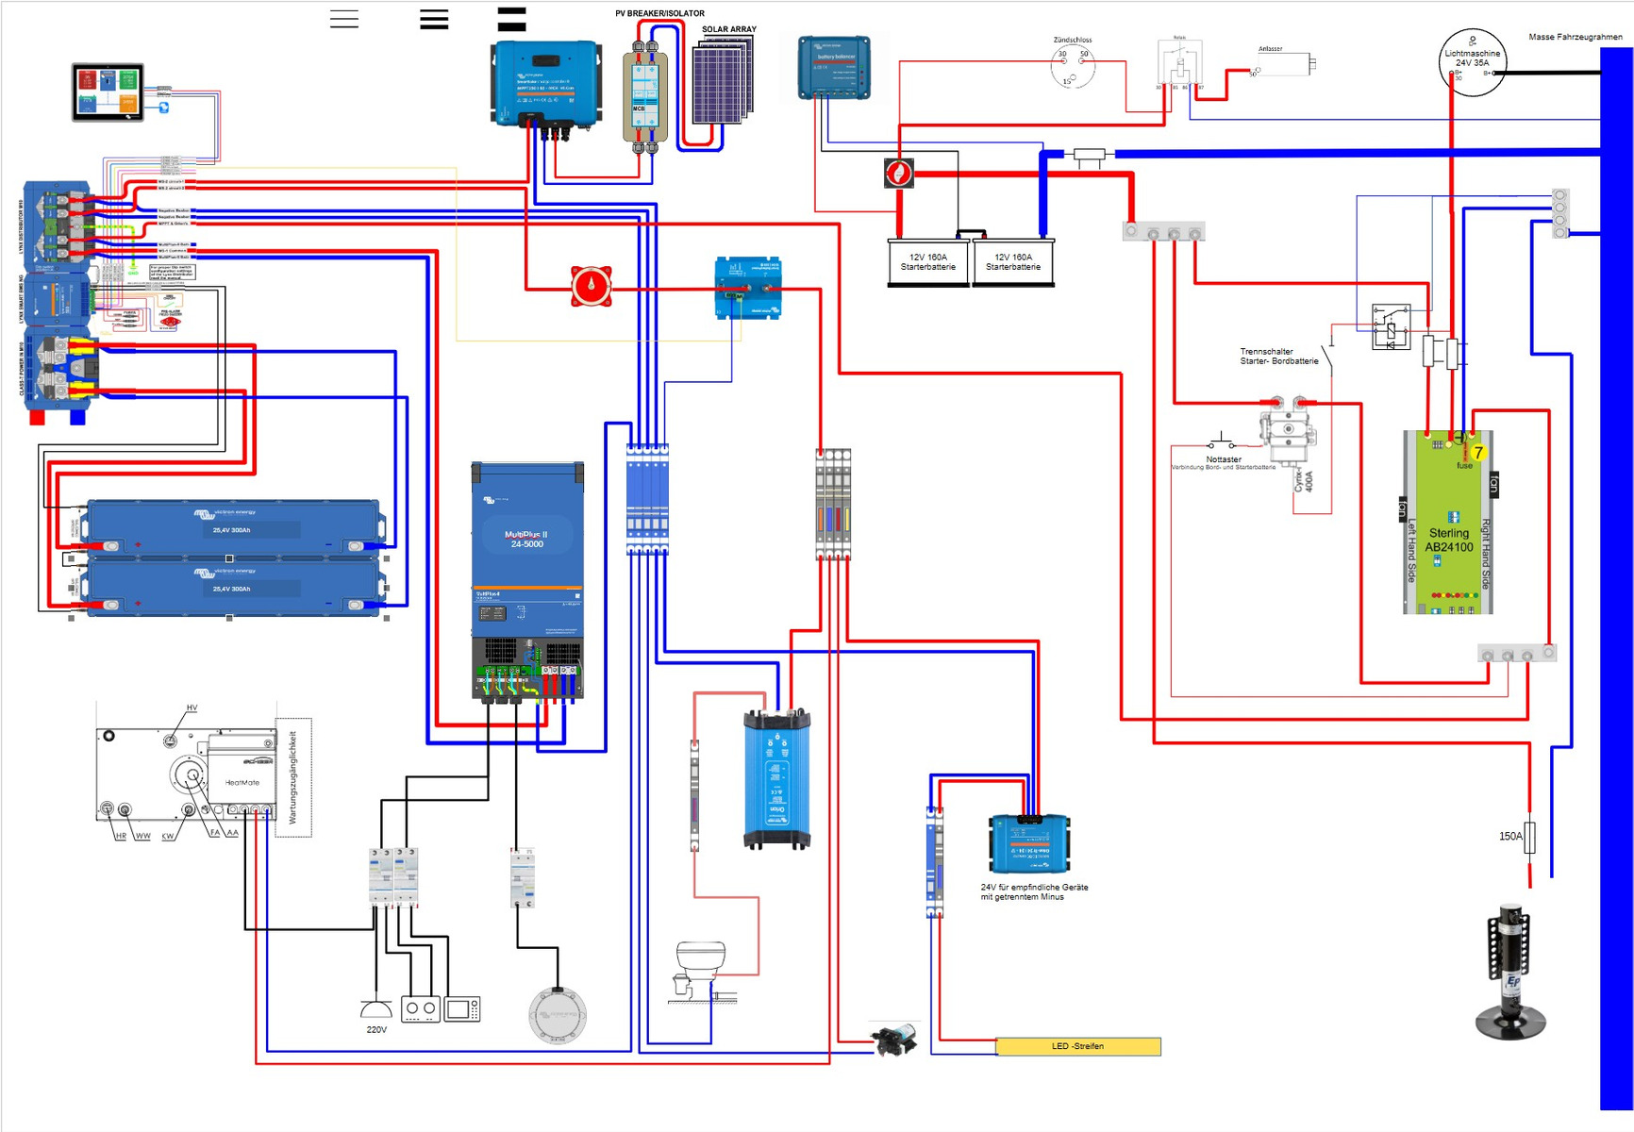Select the Sterling AB24100 charger unit
The height and width of the screenshot is (1132, 1634).
(1448, 524)
